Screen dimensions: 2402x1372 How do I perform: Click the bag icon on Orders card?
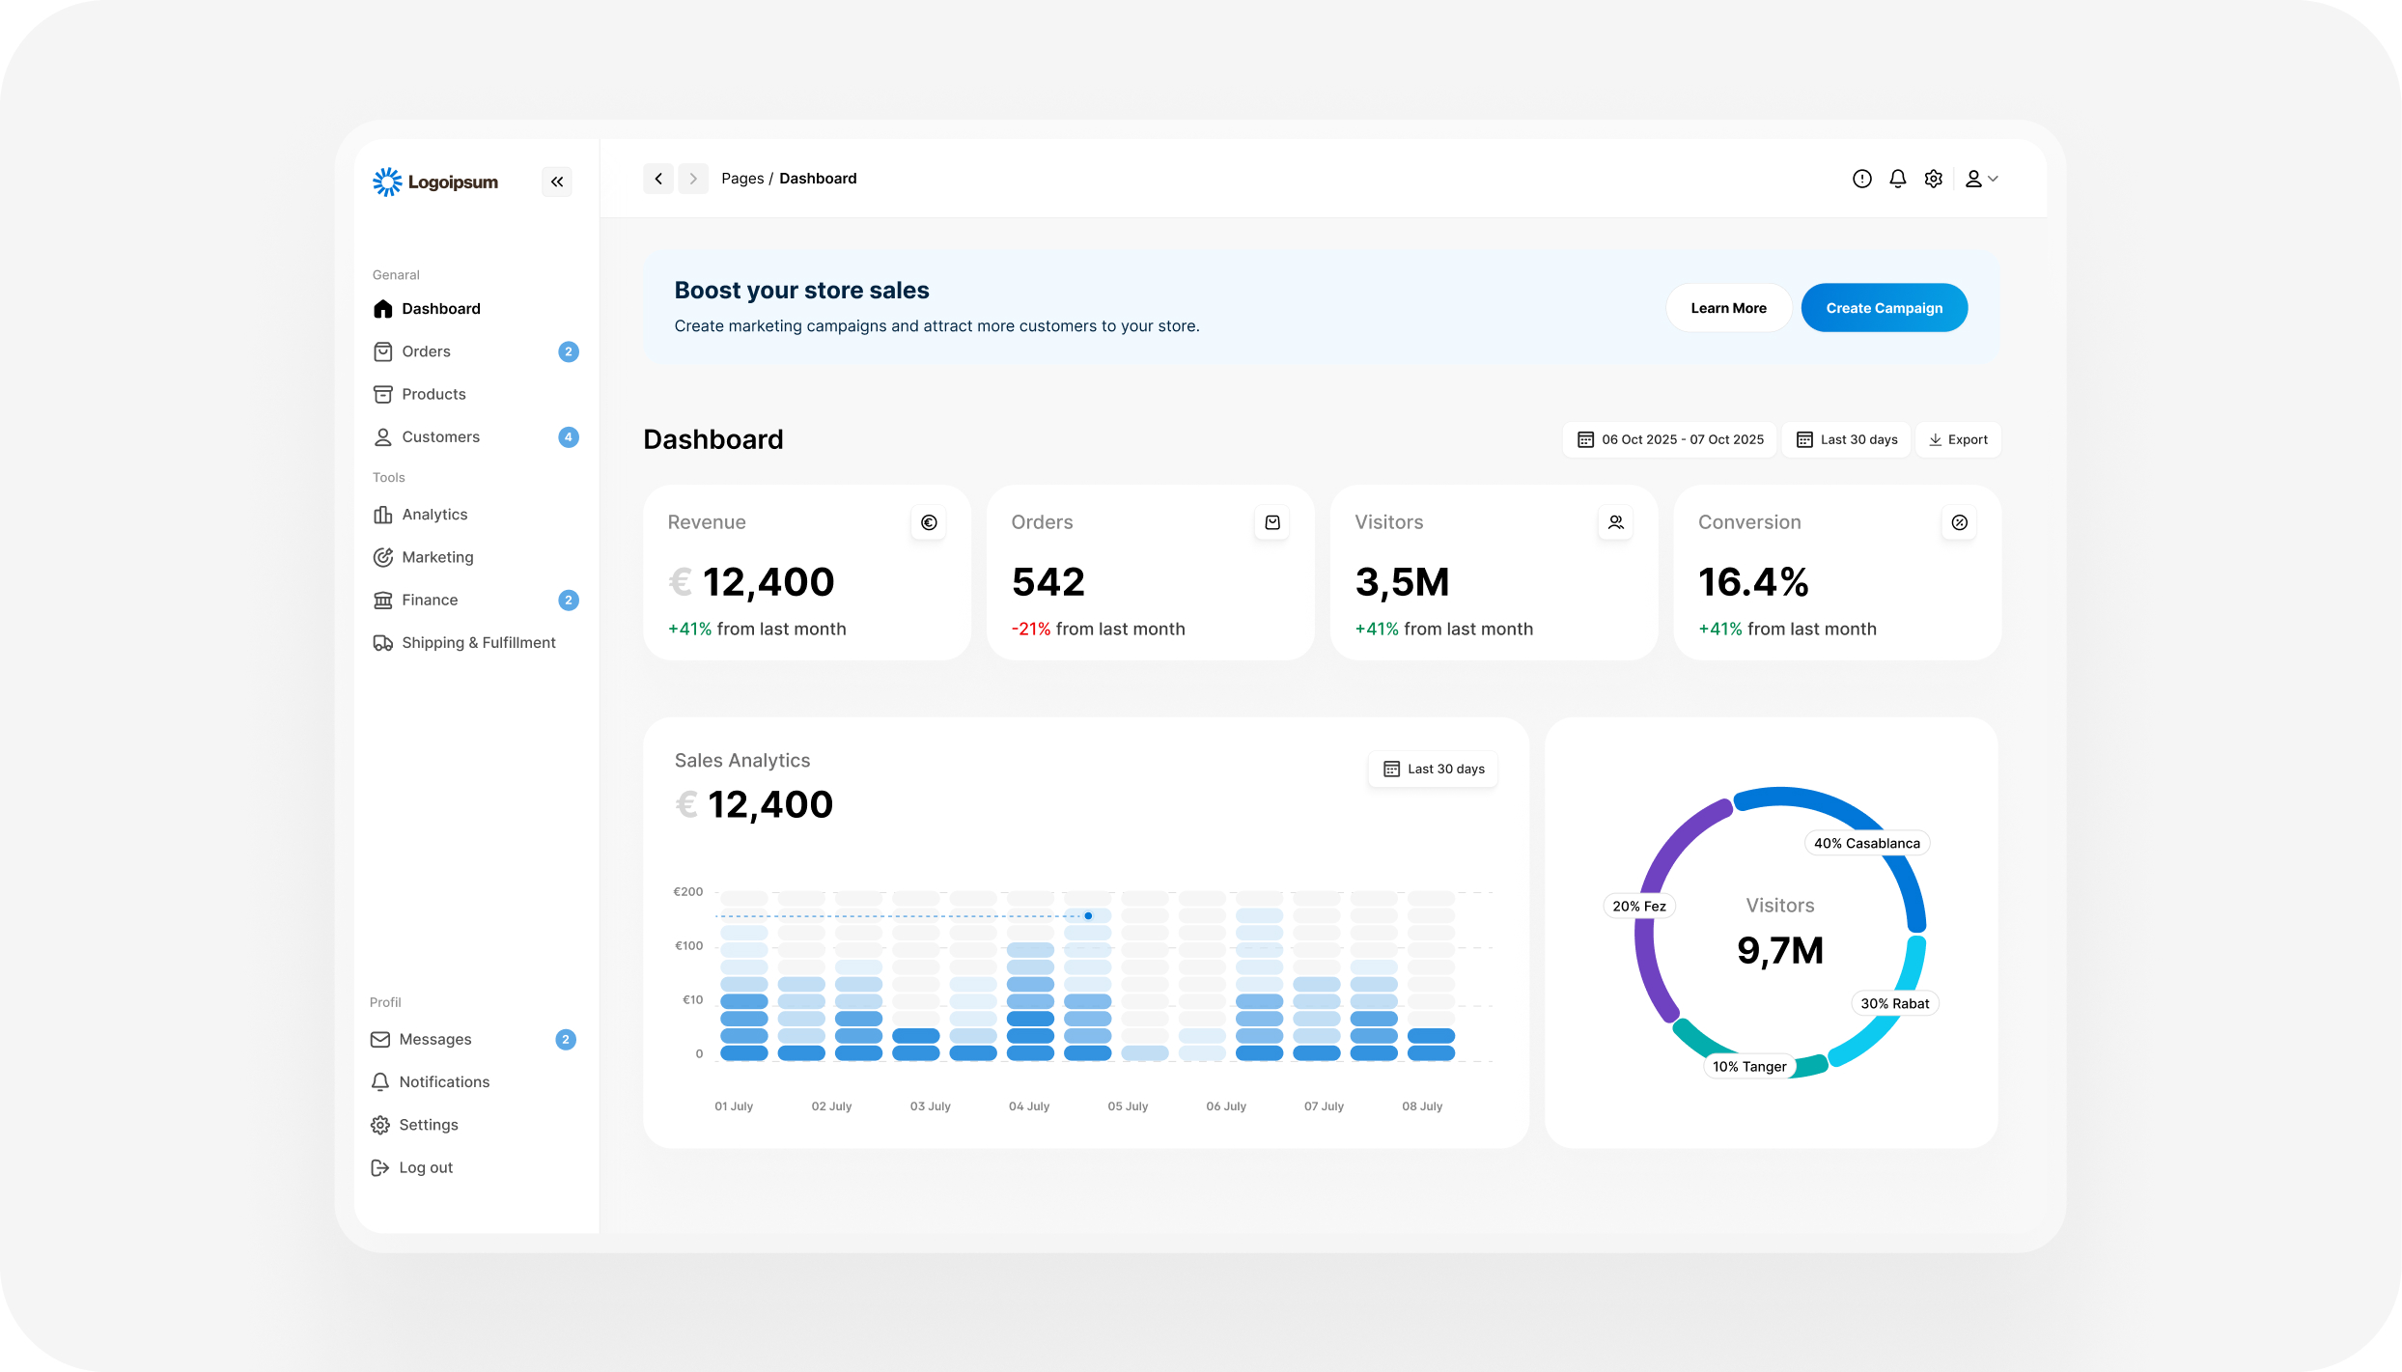pyautogui.click(x=1272, y=522)
